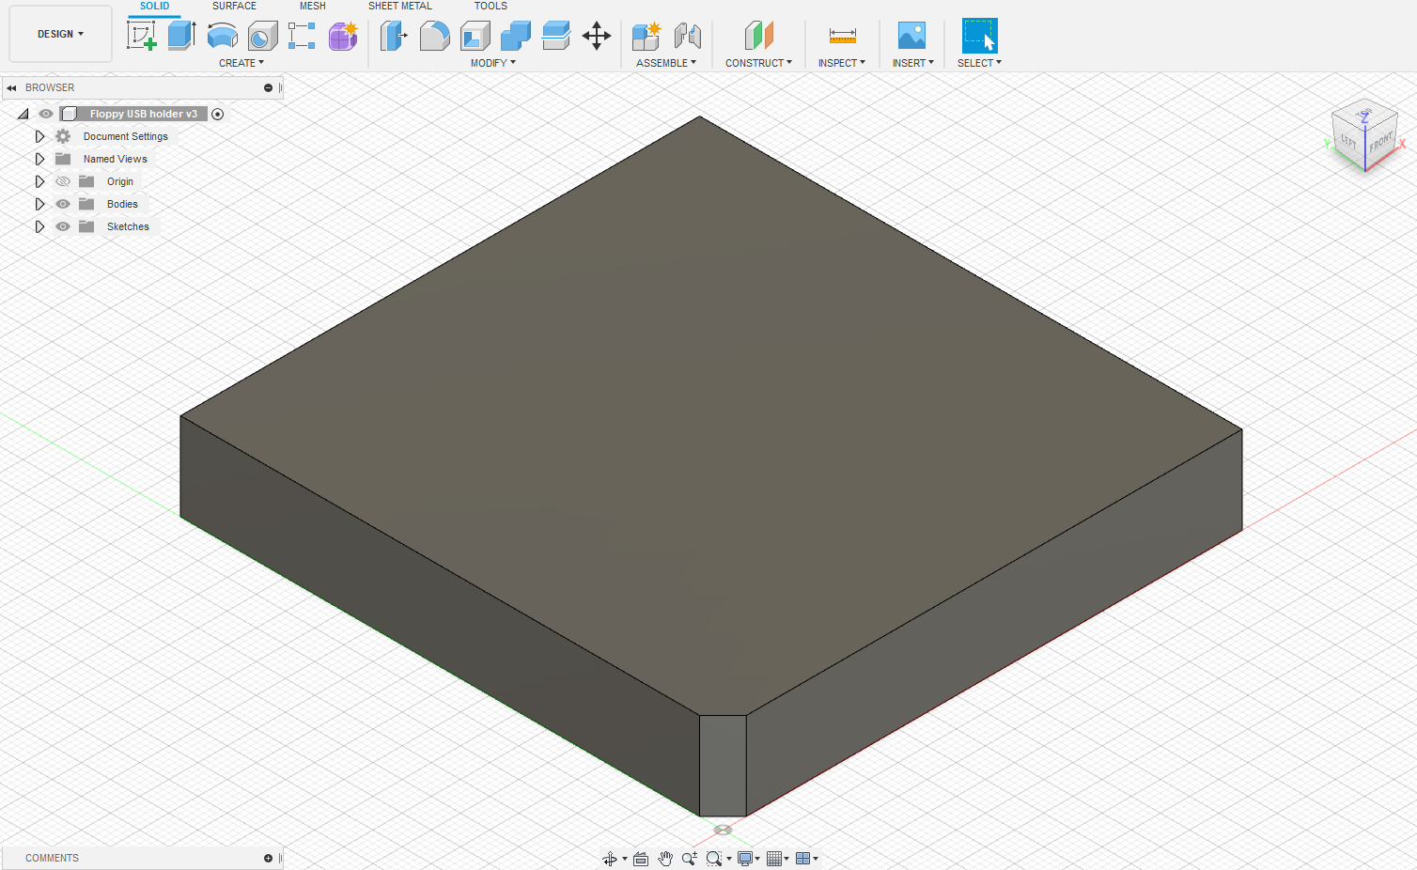Hide the Sketches folder
The image size is (1417, 870).
tap(63, 226)
